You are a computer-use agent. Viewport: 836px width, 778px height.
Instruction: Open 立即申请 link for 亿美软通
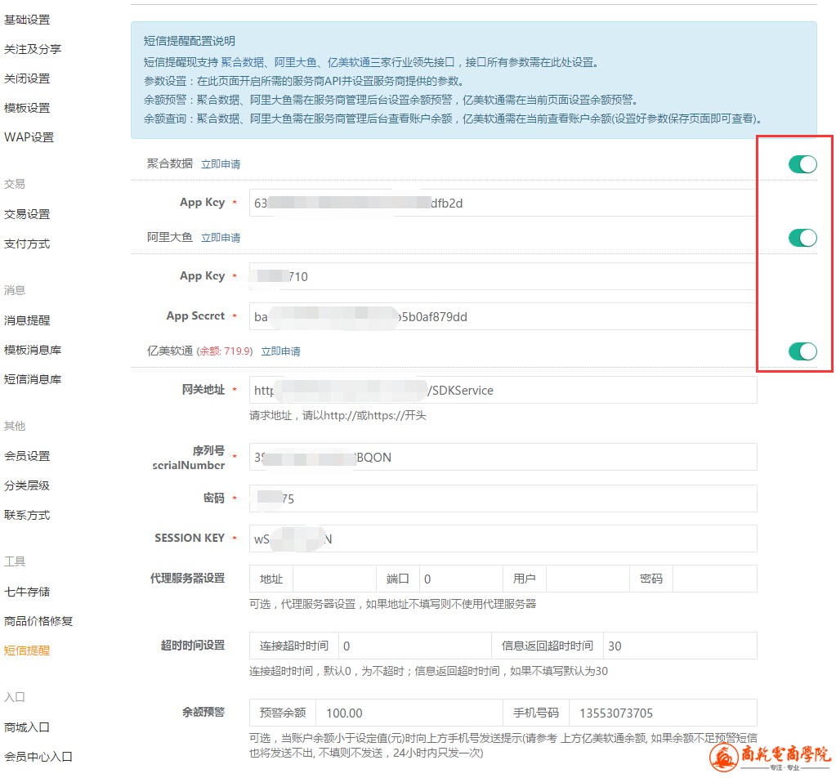(x=280, y=351)
